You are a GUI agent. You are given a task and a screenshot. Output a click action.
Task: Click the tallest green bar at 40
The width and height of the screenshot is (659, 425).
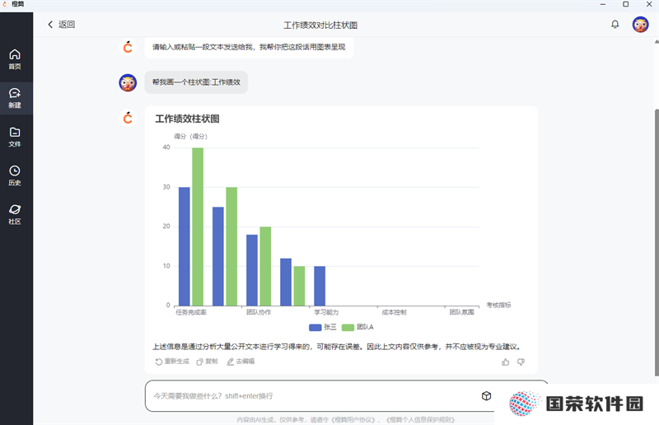tap(198, 227)
